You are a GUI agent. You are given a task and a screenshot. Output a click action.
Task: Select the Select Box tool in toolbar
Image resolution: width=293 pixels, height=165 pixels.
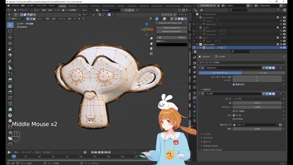(10, 25)
